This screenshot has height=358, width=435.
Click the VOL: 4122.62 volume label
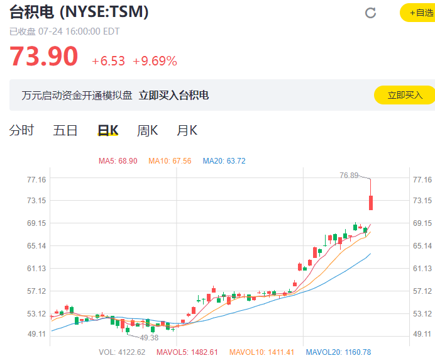[x=122, y=352]
